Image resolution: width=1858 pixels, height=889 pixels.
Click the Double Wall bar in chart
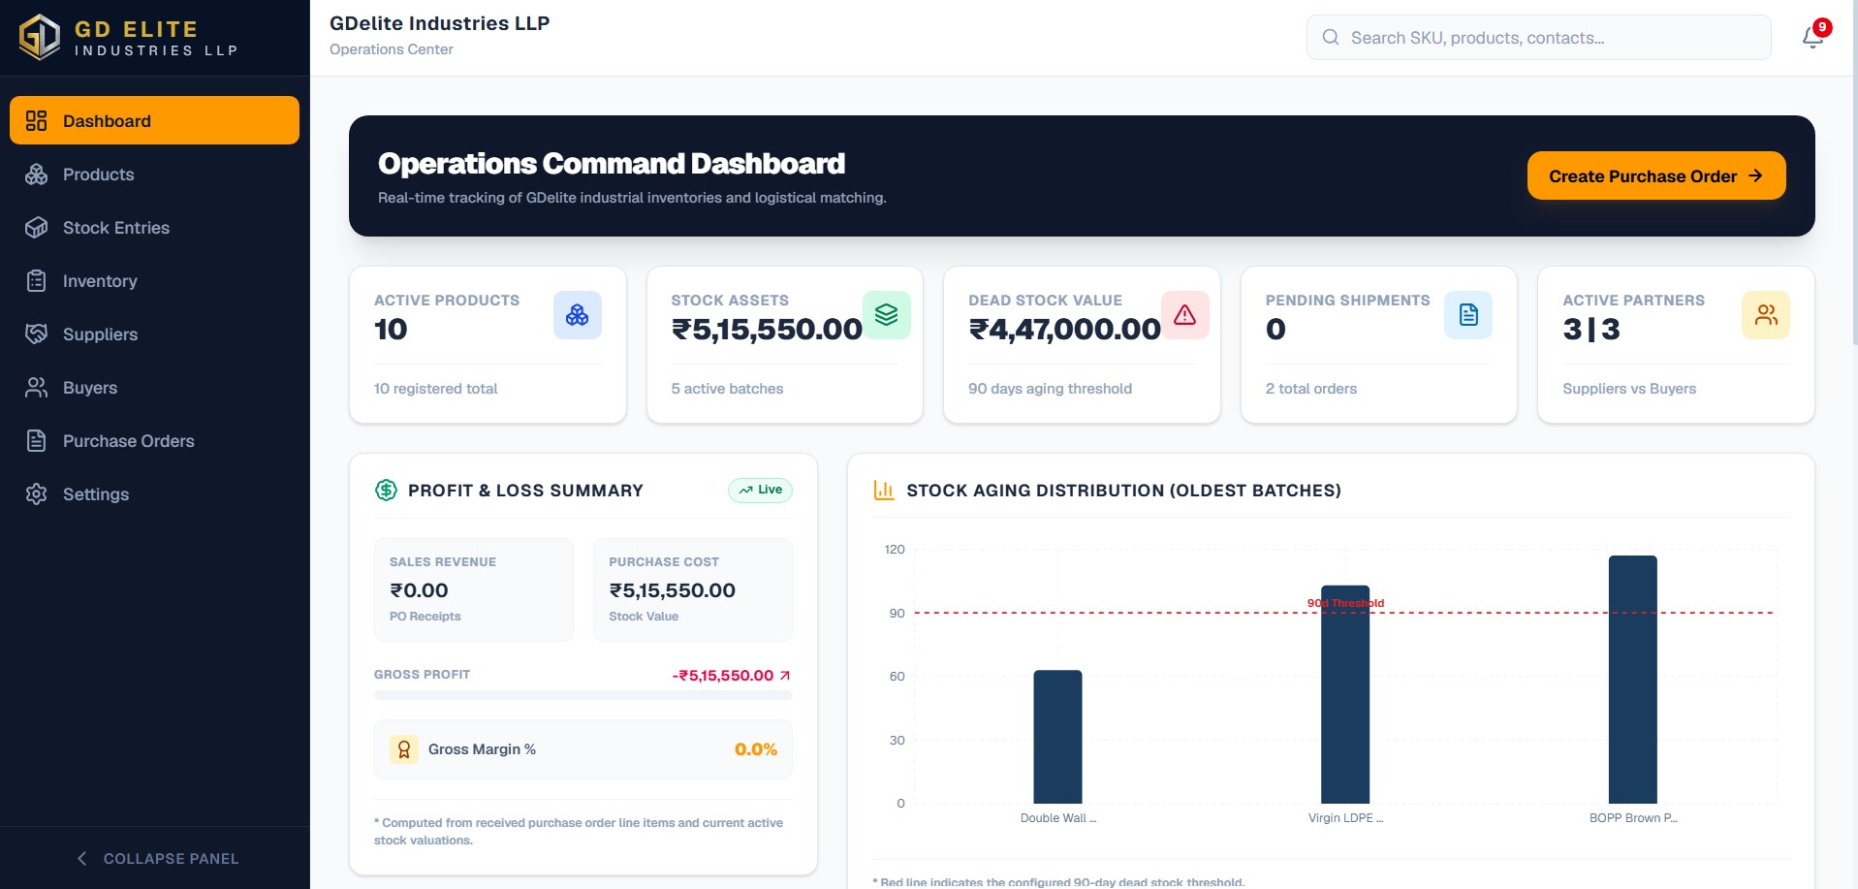point(1057,736)
